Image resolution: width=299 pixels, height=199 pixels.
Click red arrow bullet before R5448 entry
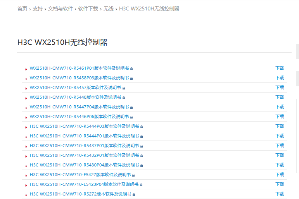point(26,98)
